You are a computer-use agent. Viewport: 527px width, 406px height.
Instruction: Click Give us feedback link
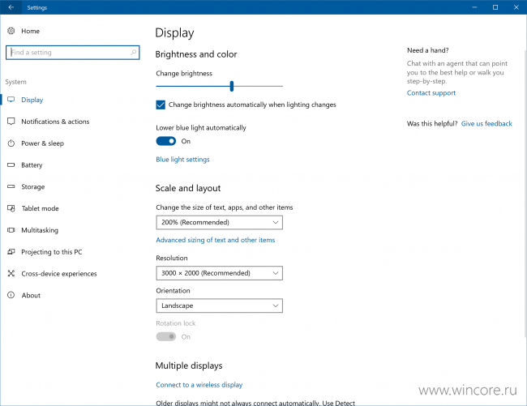486,123
